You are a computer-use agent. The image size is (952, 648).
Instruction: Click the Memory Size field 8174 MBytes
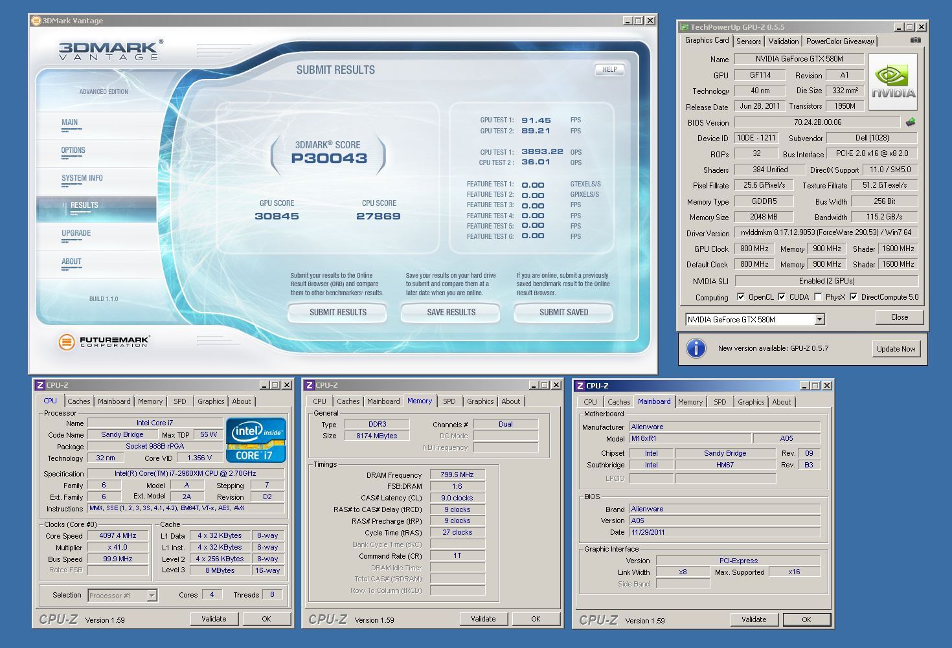(x=376, y=436)
